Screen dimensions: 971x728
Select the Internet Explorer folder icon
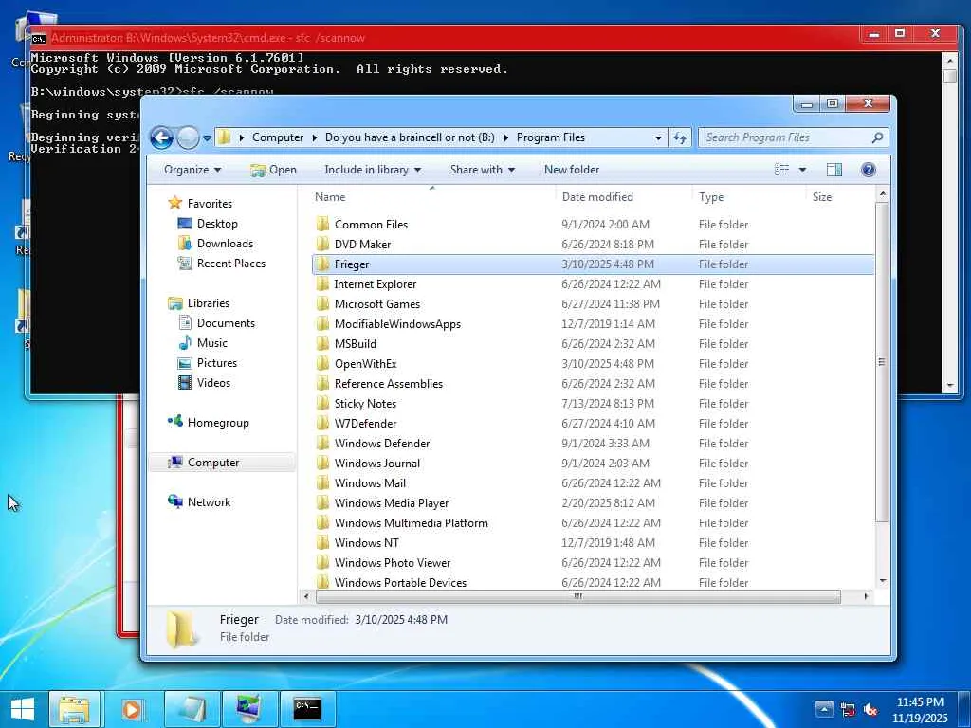pos(322,284)
